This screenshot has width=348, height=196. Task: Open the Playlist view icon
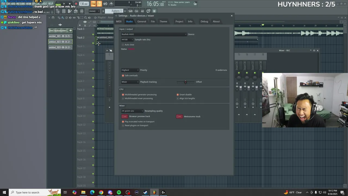pyautogui.click(x=76, y=11)
